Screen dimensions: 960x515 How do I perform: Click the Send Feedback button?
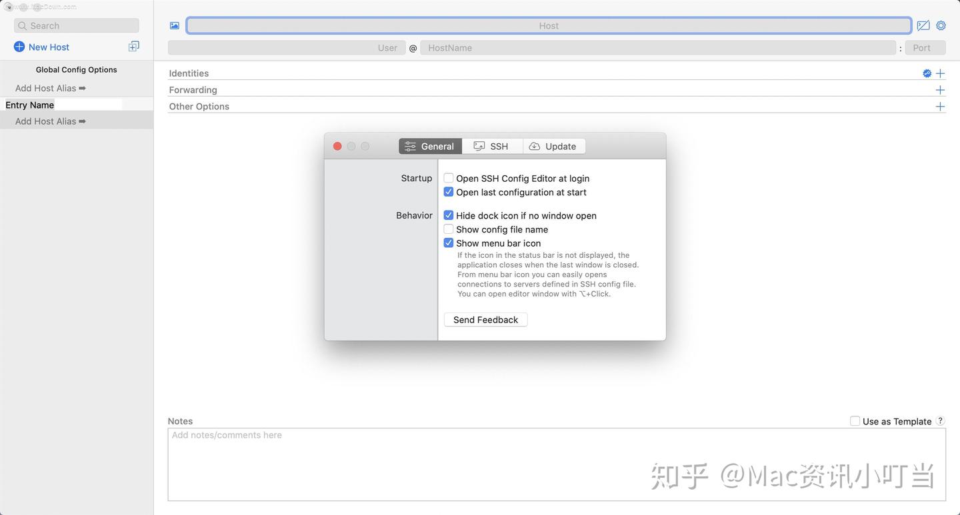tap(485, 320)
